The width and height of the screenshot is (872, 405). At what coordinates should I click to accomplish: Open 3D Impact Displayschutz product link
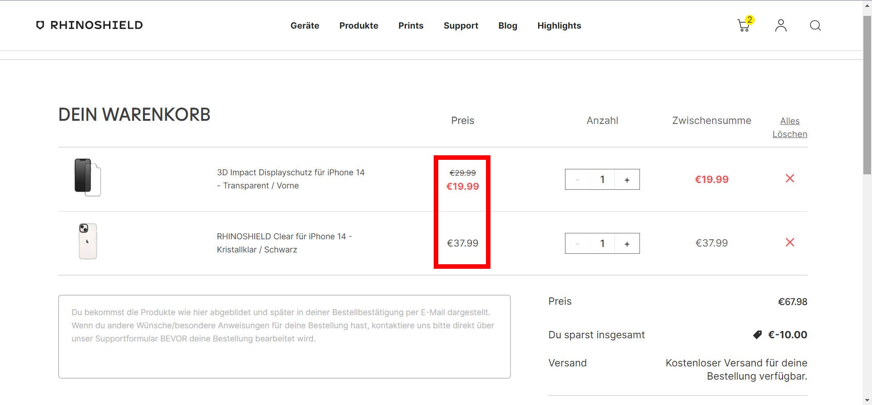(x=291, y=179)
